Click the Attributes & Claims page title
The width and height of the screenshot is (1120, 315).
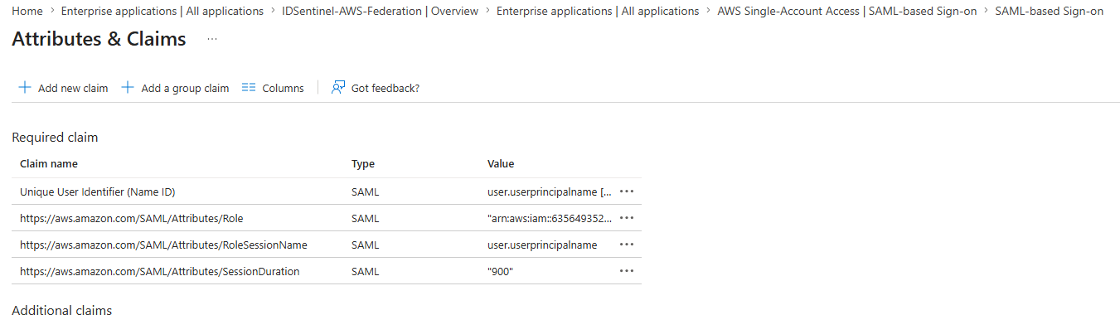pyautogui.click(x=99, y=39)
